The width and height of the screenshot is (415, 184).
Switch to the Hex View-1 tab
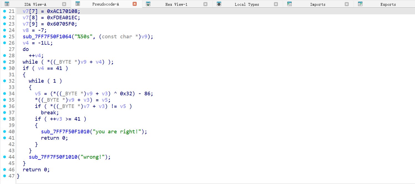click(176, 4)
